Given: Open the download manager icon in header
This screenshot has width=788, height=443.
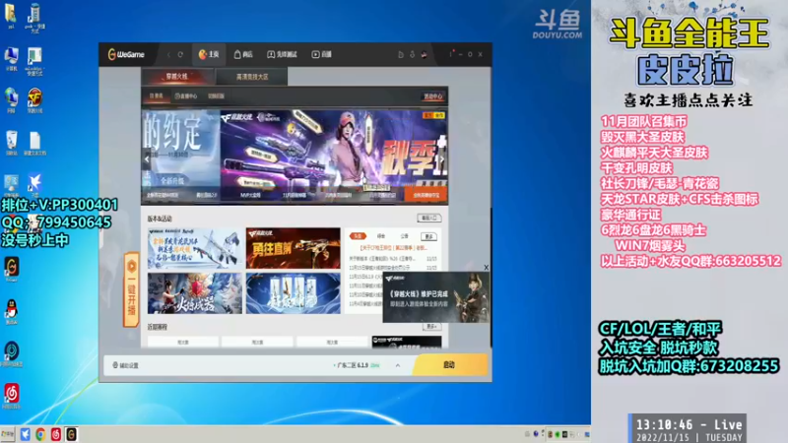Looking at the screenshot, I should click(x=412, y=54).
